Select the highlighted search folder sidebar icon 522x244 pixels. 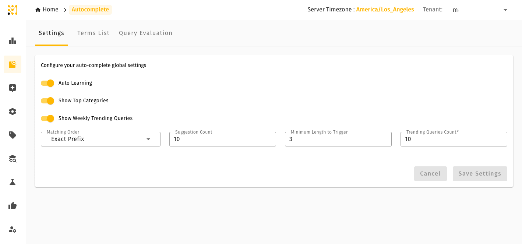coord(13,64)
